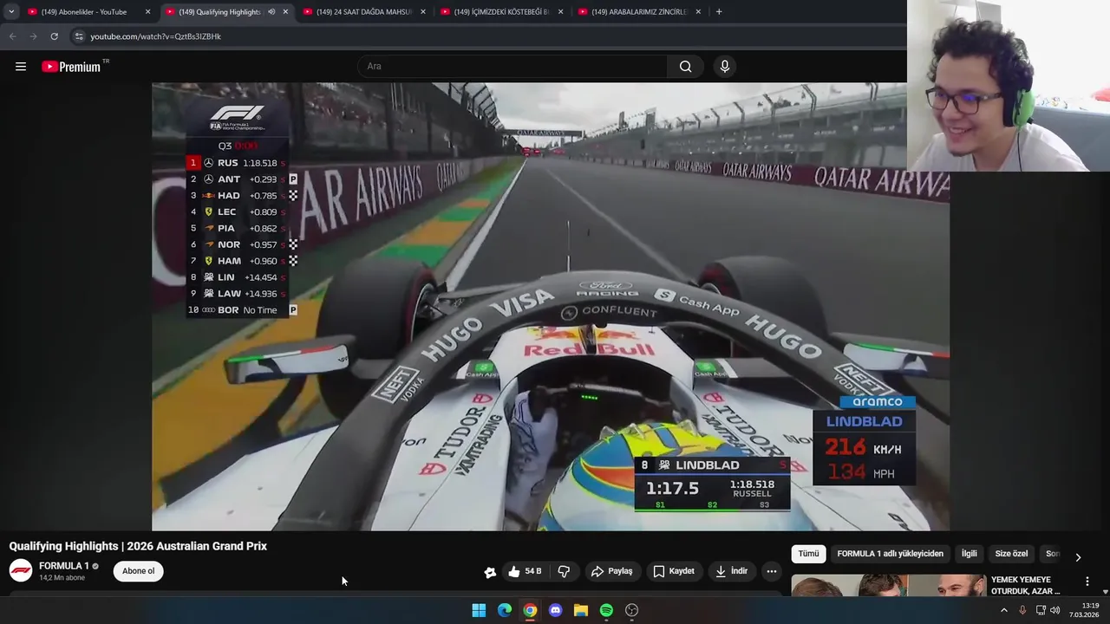The height and width of the screenshot is (624, 1110).
Task: Focus the Ara search field
Action: [512, 67]
